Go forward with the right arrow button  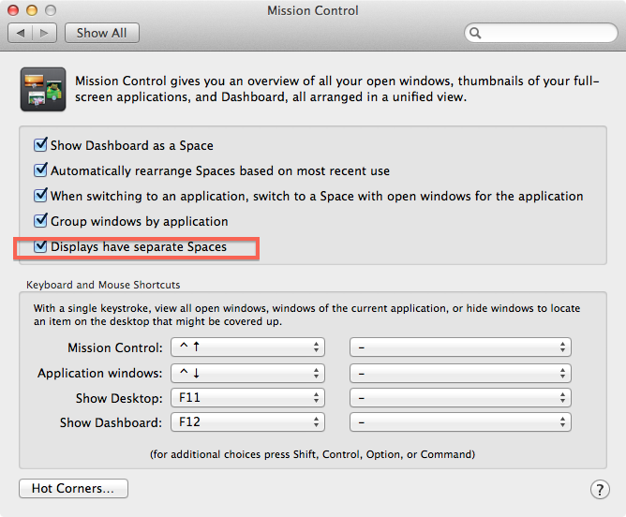pyautogui.click(x=44, y=33)
